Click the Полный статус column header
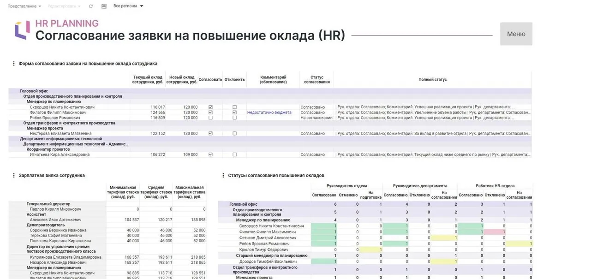 click(432, 79)
